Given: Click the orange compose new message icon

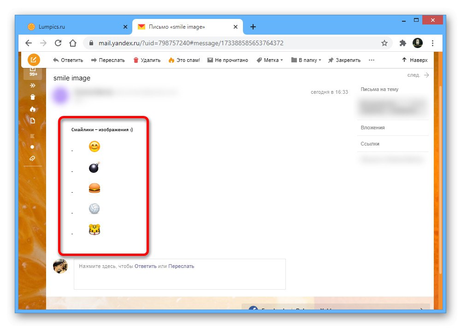Looking at the screenshot, I should (x=34, y=60).
